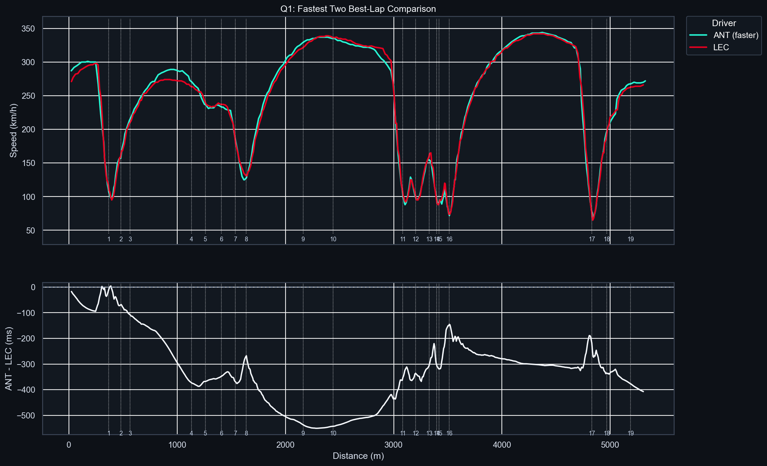The height and width of the screenshot is (466, 767).
Task: Click the 0 tick on the delta axis
Action: [x=33, y=287]
